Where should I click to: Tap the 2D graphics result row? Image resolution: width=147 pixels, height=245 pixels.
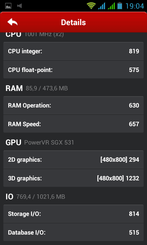[x=73, y=160]
